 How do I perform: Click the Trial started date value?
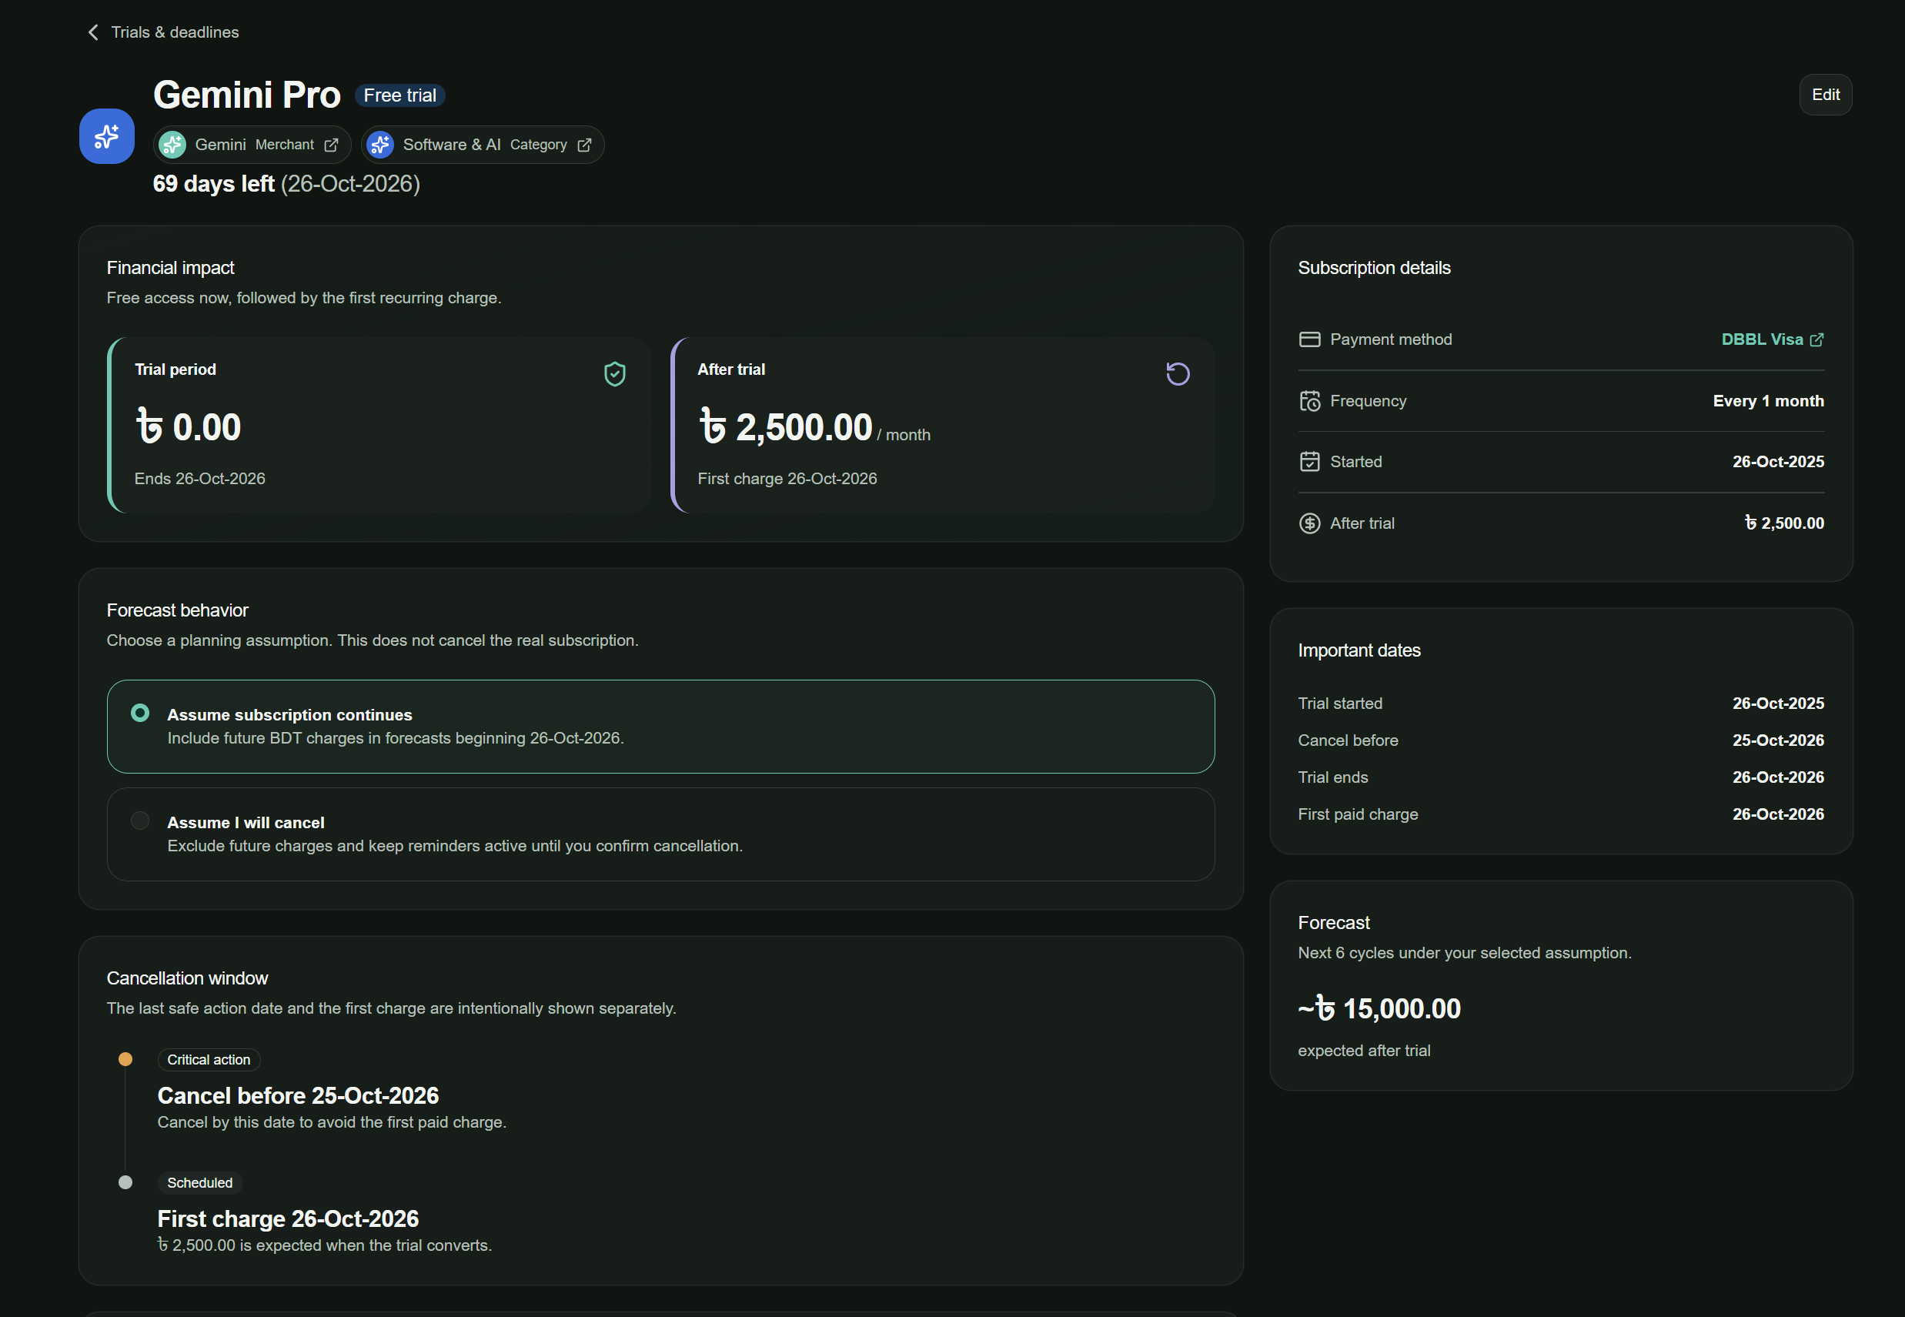1778,704
